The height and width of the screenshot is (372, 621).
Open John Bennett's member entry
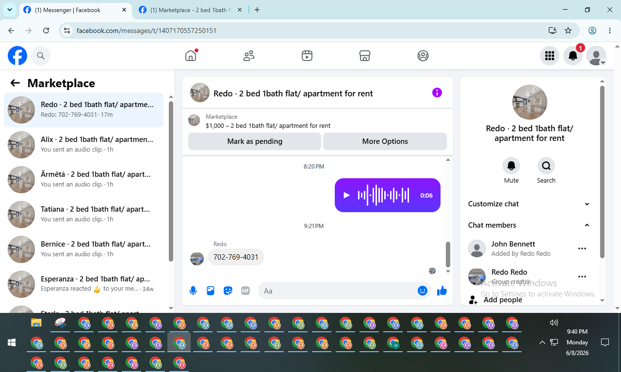point(529,248)
